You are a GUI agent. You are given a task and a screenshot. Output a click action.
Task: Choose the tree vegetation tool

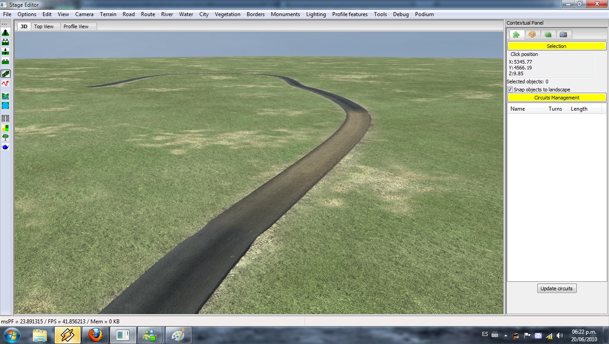[5, 137]
